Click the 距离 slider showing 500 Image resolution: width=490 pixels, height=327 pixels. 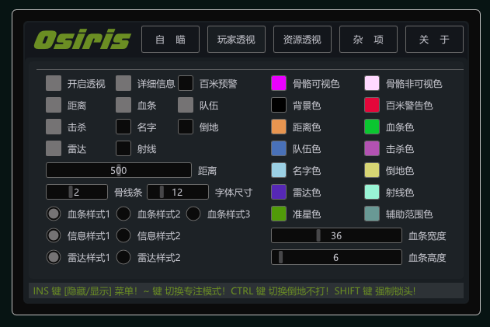tap(119, 170)
